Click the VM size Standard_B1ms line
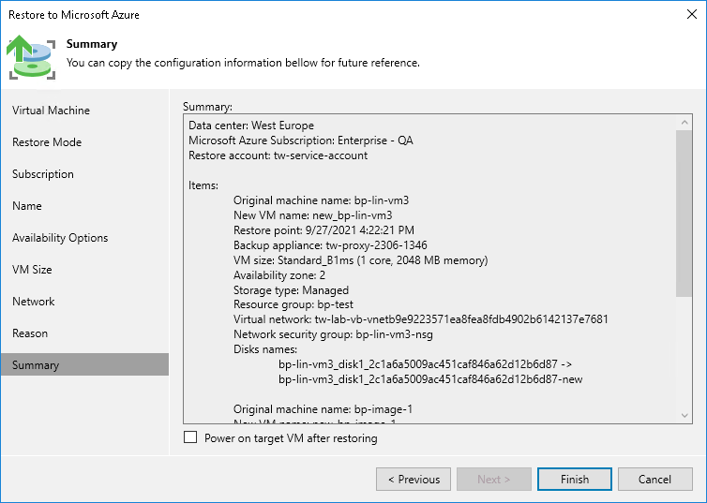 [x=361, y=260]
